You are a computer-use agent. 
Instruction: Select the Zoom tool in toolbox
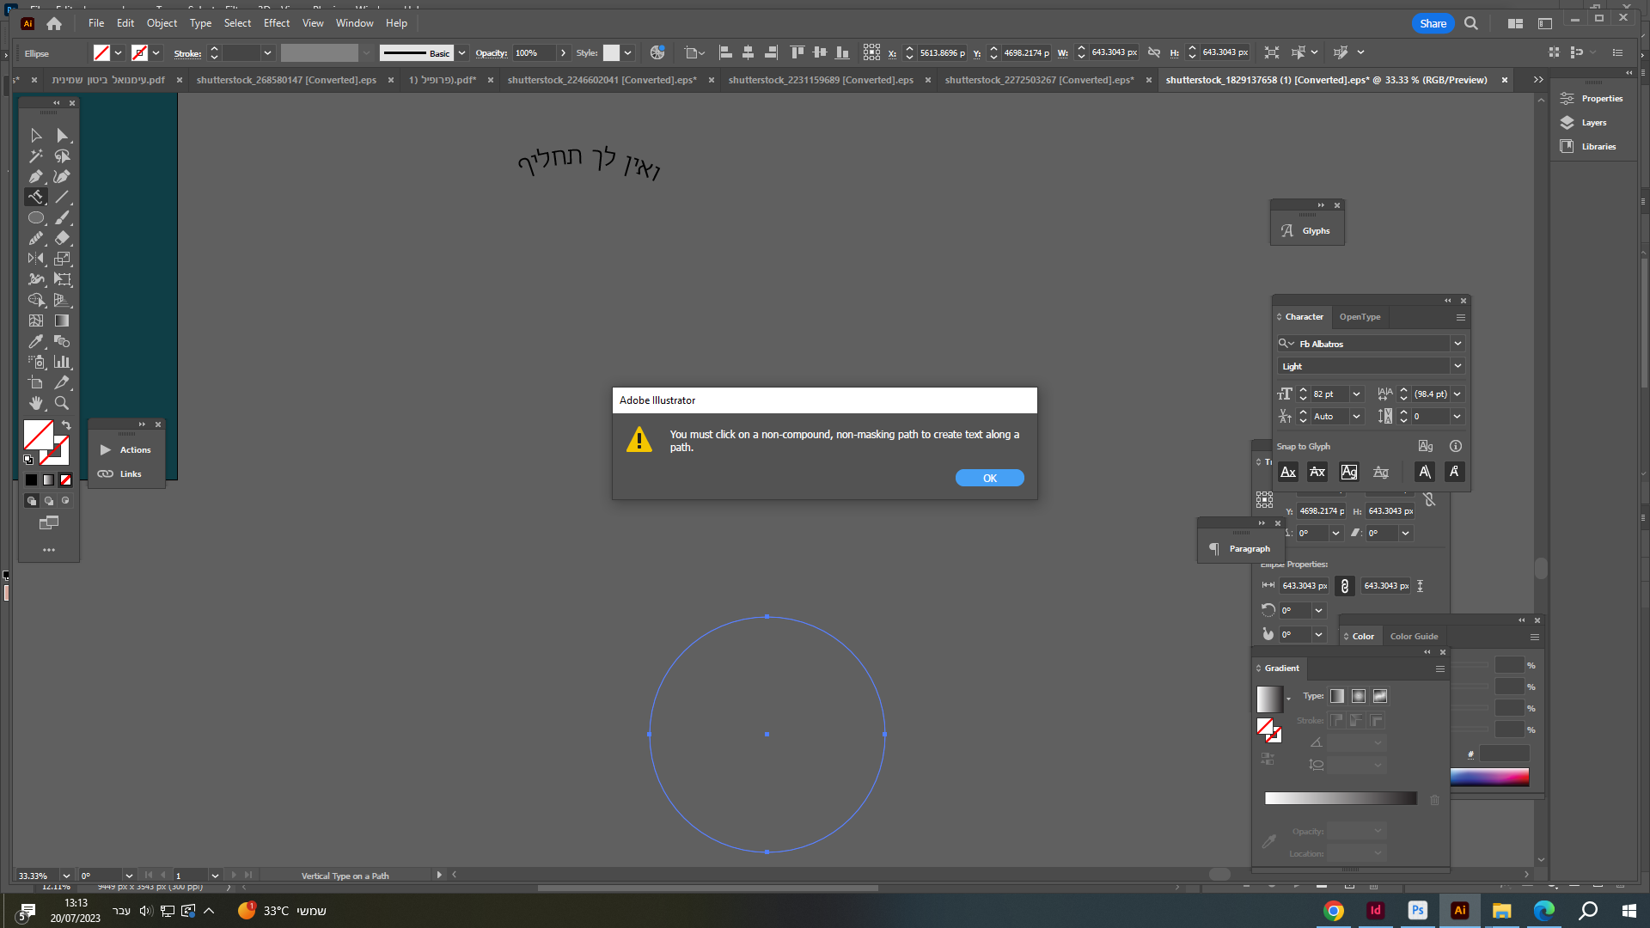coord(62,403)
